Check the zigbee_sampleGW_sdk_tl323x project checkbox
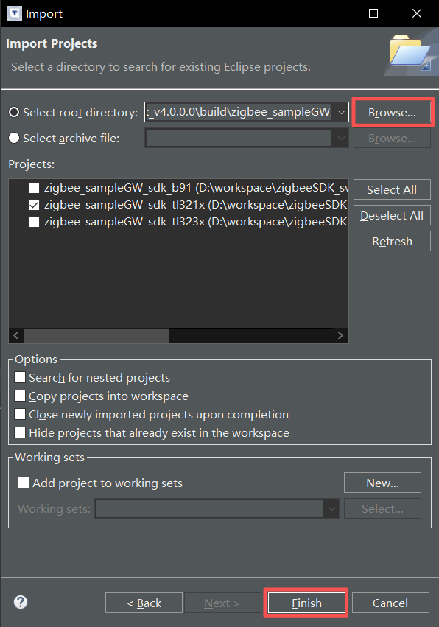Screen dimensions: 439x627 click(34, 222)
